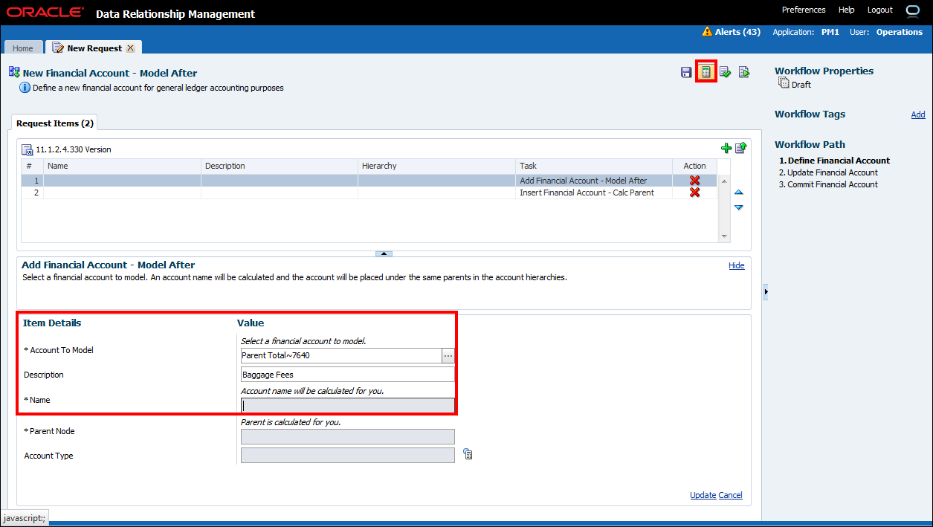Screen dimensions: 933x527
Task: Click the Description field with Baggage Fees
Action: point(347,375)
